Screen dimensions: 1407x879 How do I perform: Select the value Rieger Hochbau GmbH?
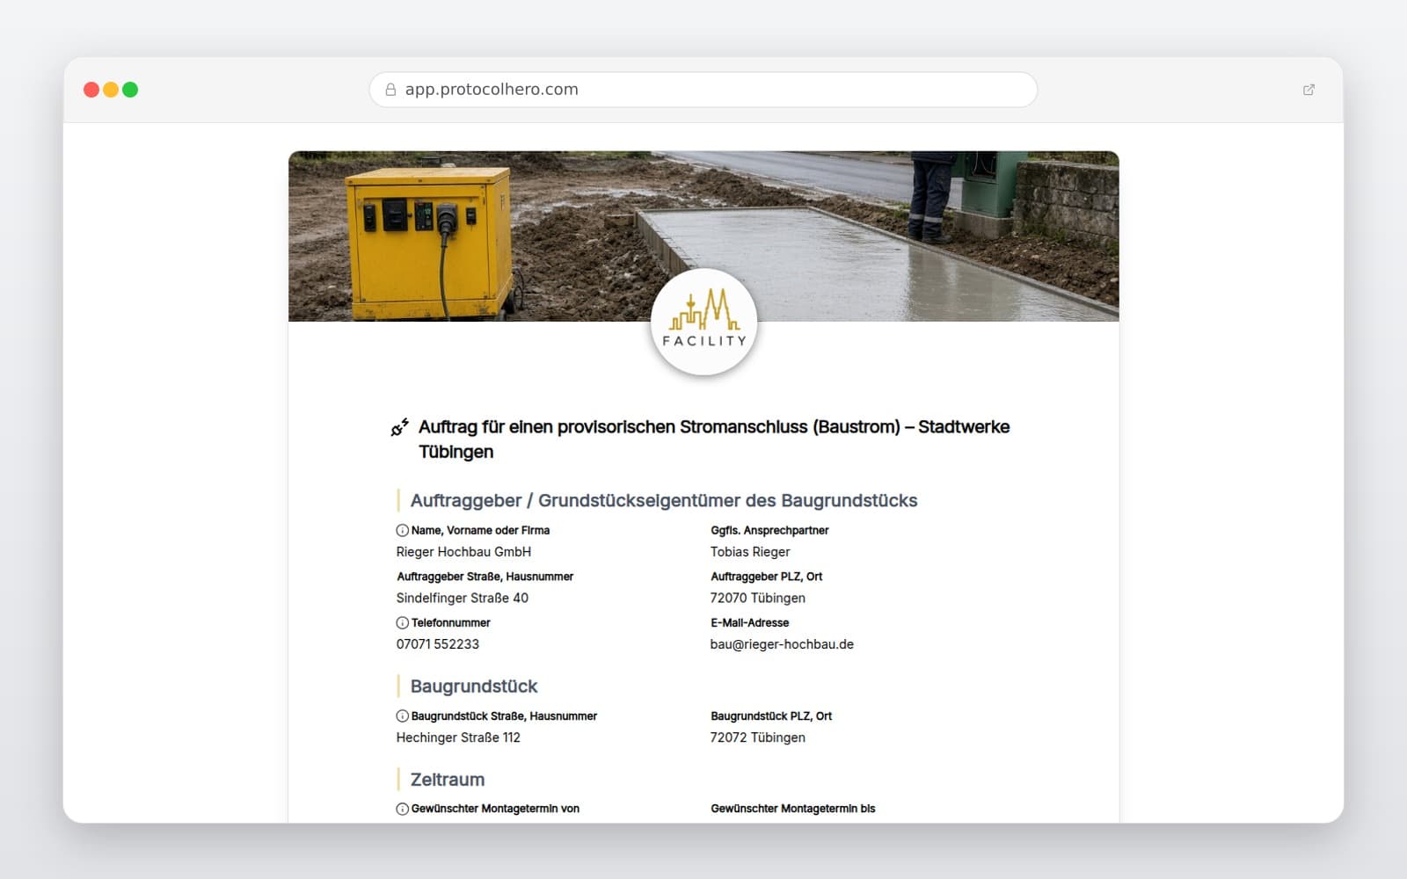click(463, 552)
